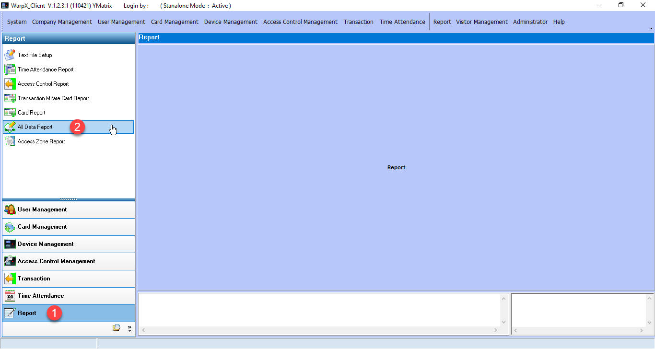Switch to Report navigation pane
Screen dimensions: 655x349
(69, 313)
